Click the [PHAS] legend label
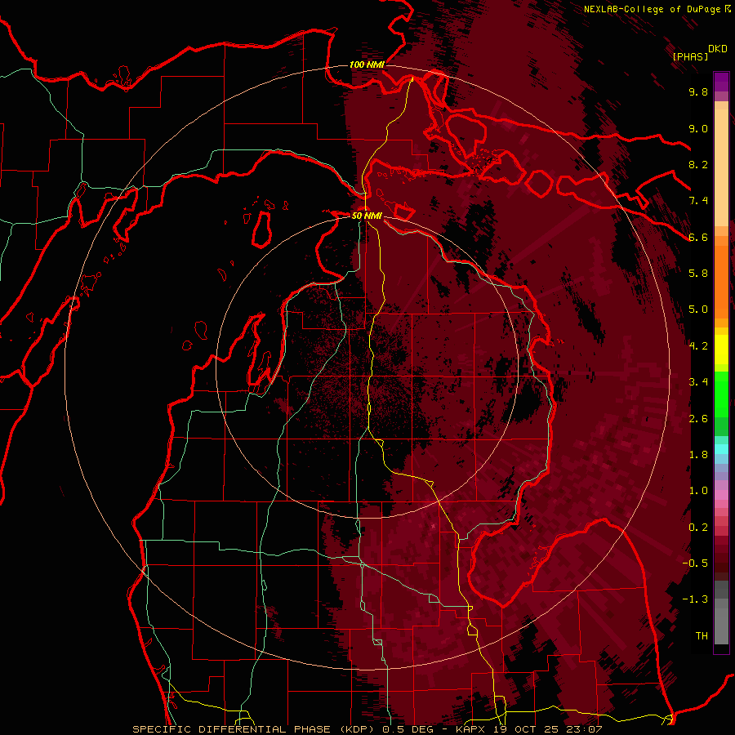 [690, 56]
